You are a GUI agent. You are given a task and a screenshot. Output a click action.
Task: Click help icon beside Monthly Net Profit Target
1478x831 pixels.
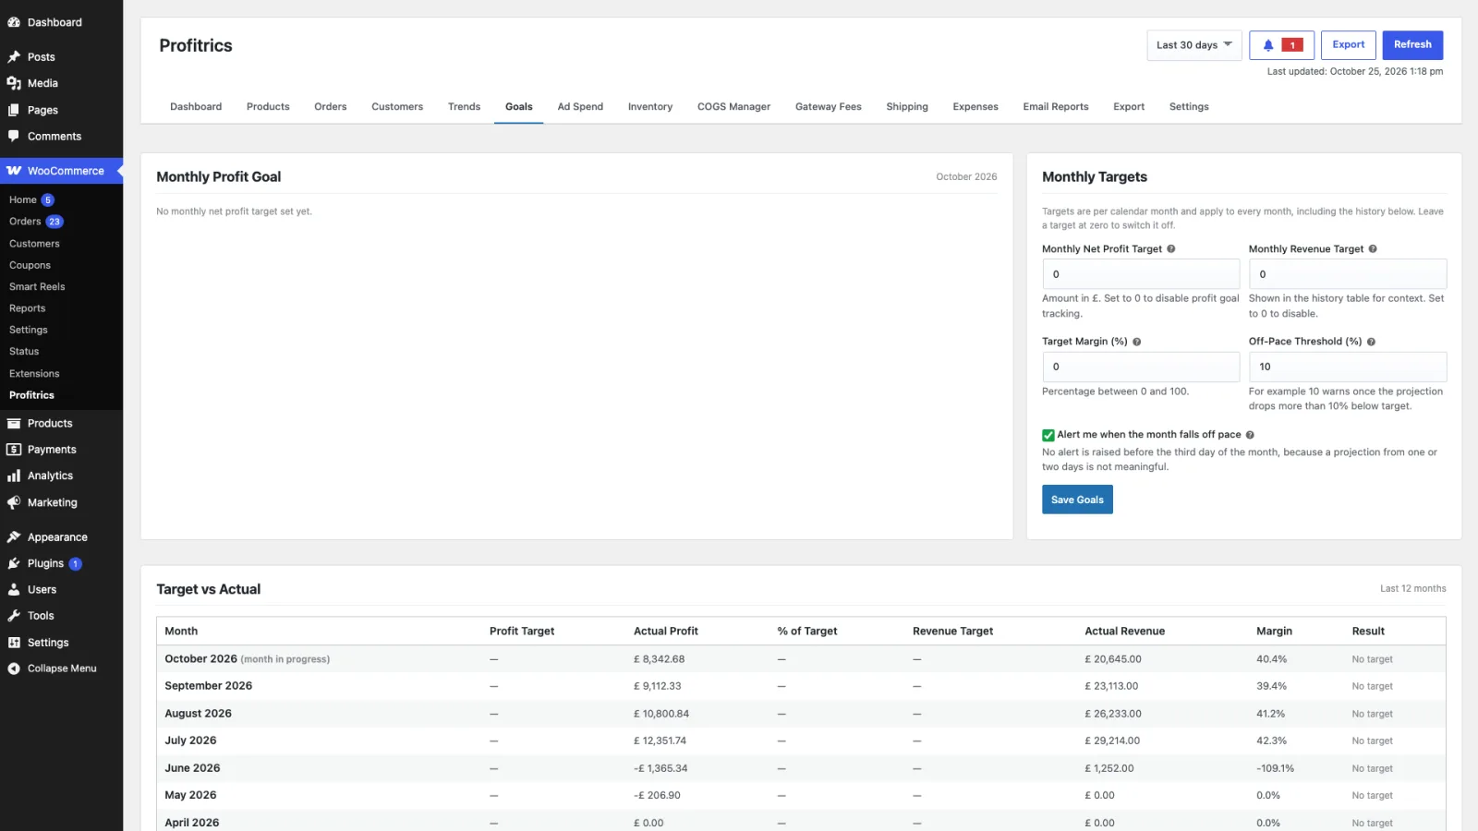point(1171,249)
